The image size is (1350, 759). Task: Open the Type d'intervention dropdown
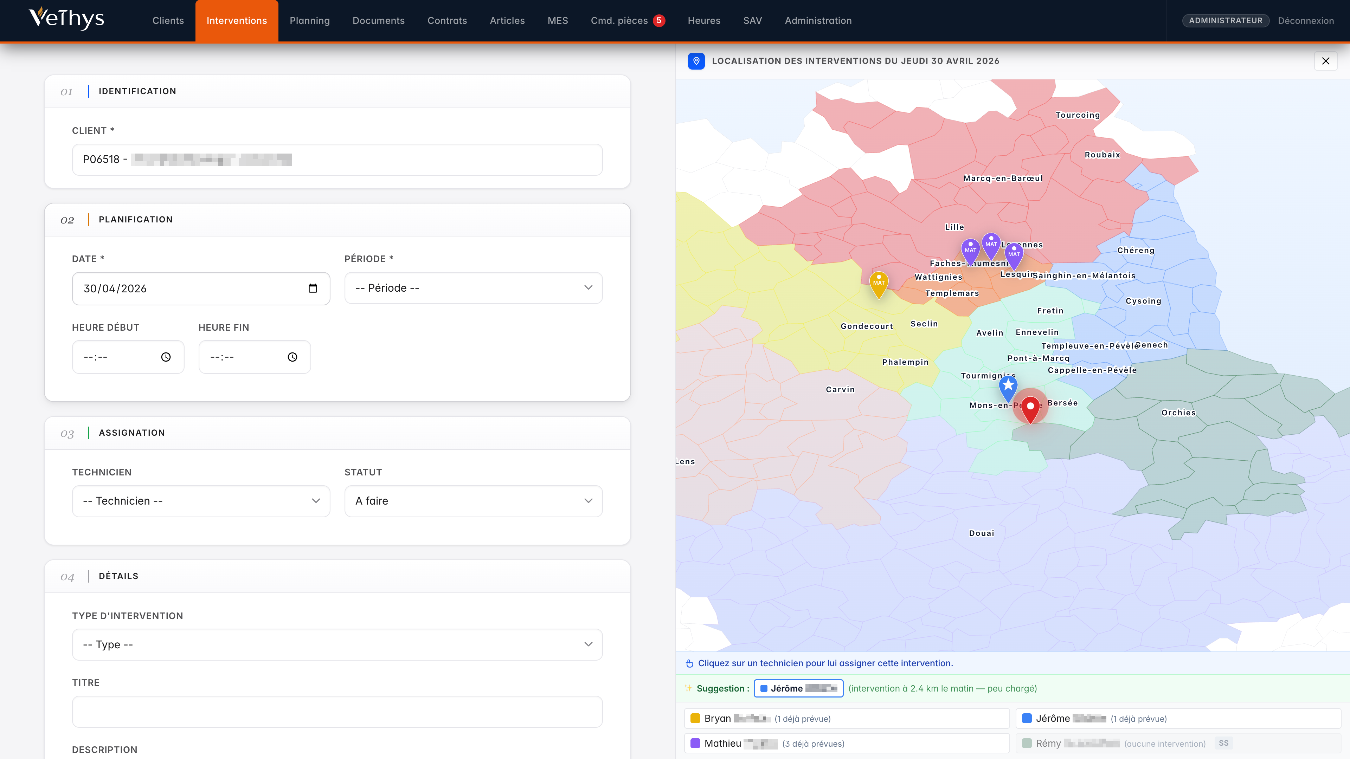pos(337,644)
